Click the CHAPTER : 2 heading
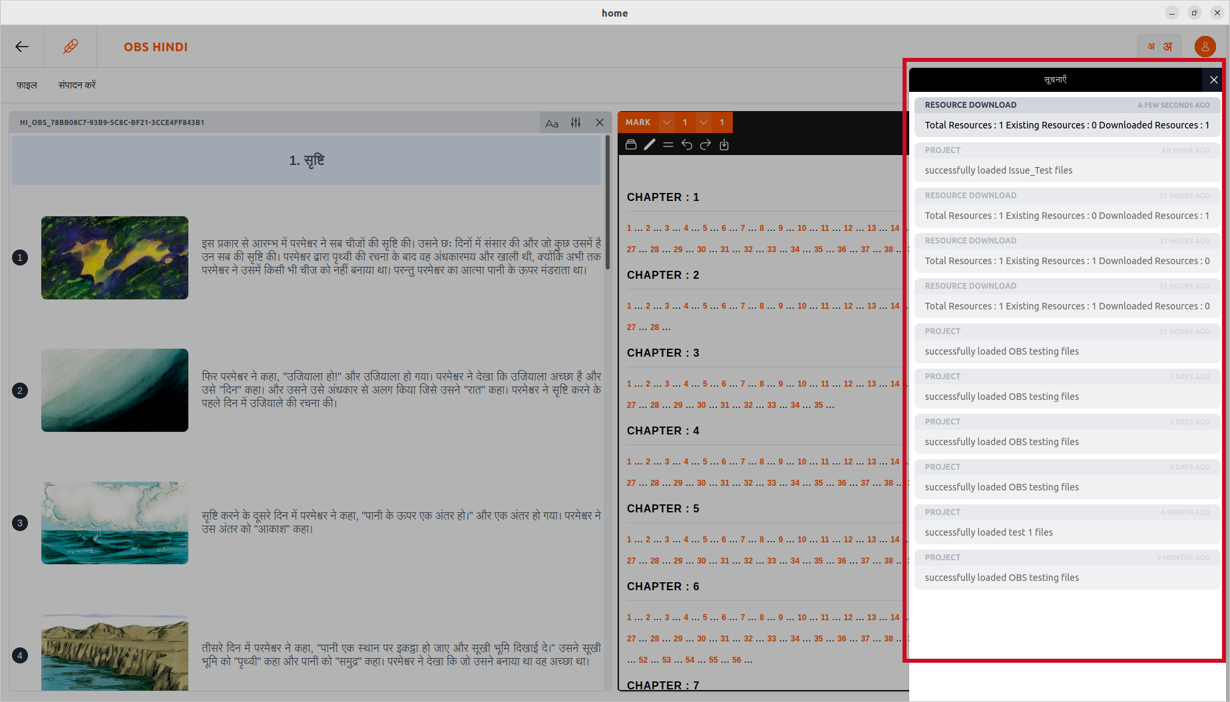Viewport: 1230px width, 702px height. click(x=663, y=275)
